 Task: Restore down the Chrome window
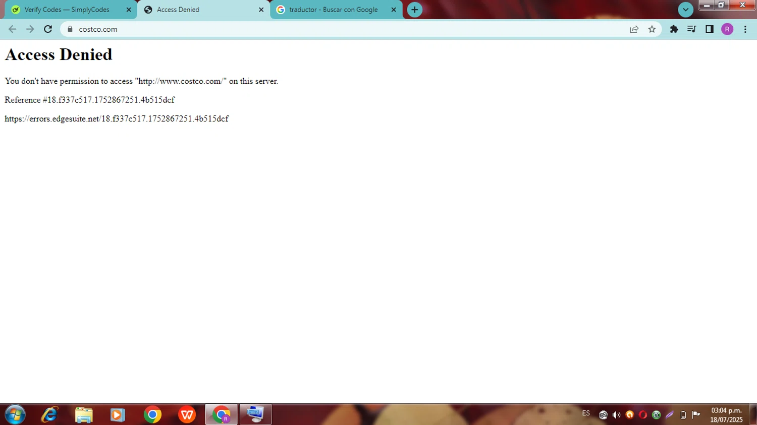pos(721,5)
